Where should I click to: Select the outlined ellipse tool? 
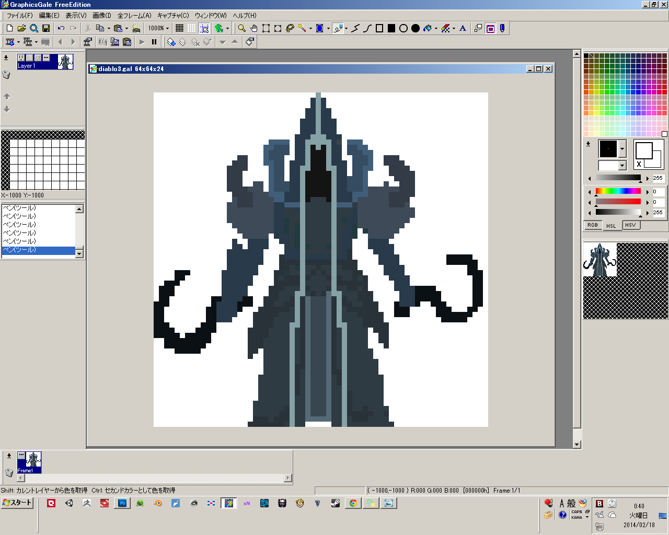click(403, 28)
